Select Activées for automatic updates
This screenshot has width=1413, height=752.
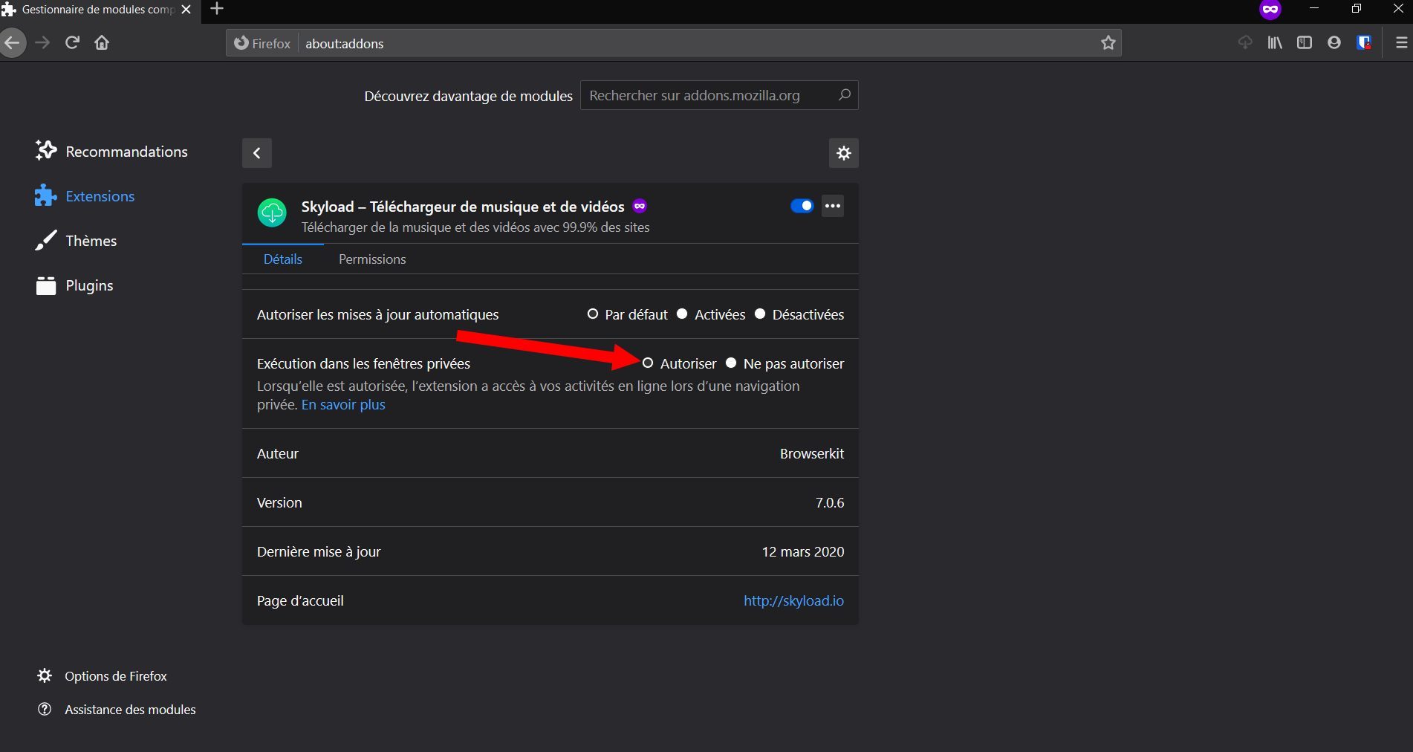click(682, 314)
